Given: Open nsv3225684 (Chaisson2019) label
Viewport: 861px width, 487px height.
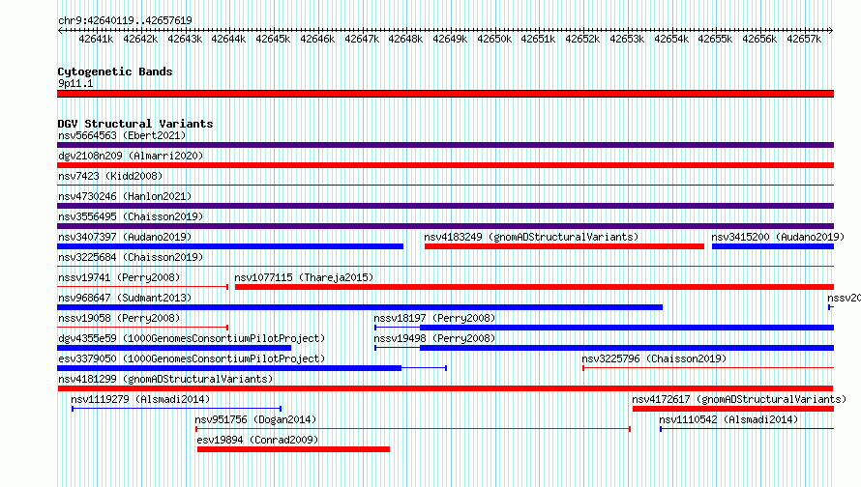Looking at the screenshot, I should (x=131, y=257).
